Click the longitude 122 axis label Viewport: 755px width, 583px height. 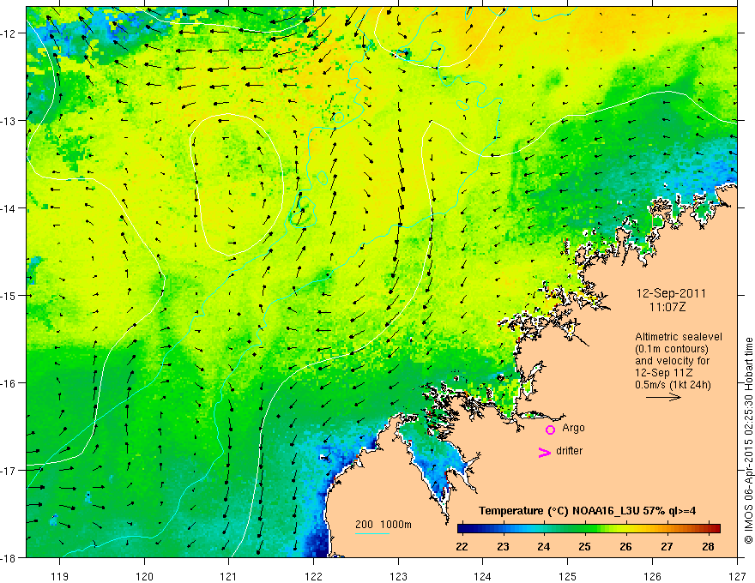pyautogui.click(x=313, y=576)
